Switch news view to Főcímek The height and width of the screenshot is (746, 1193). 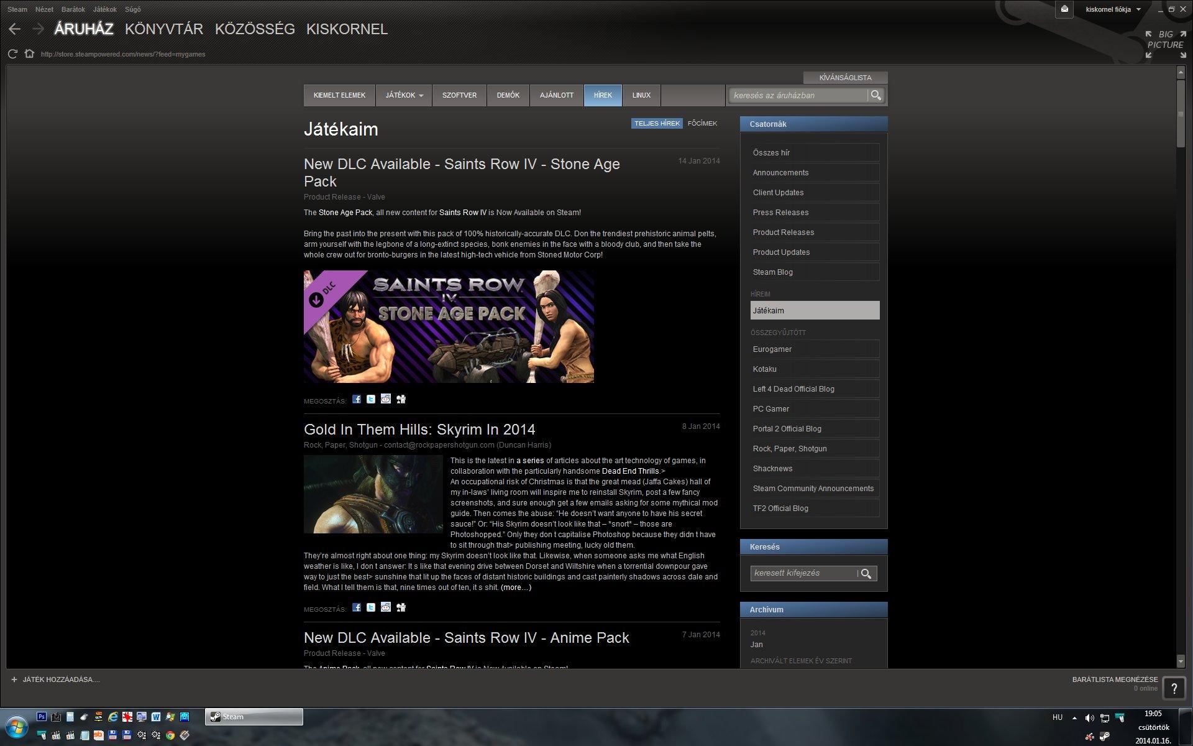[702, 123]
